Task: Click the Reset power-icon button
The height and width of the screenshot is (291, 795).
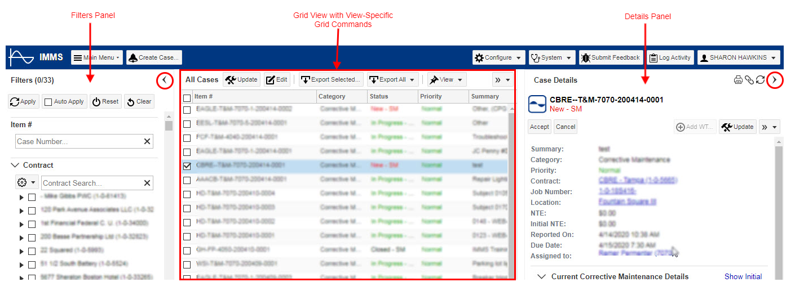Action: click(x=105, y=102)
